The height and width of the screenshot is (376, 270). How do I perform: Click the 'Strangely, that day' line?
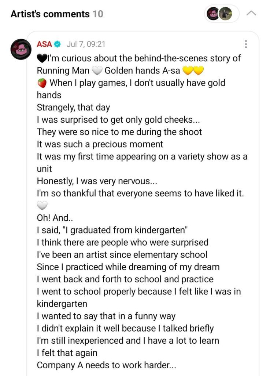(x=73, y=108)
